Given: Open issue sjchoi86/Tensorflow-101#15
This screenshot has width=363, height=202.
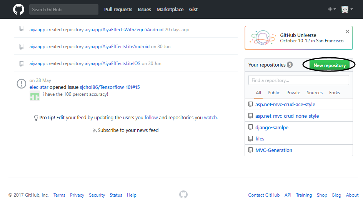Looking at the screenshot, I should coord(110,87).
